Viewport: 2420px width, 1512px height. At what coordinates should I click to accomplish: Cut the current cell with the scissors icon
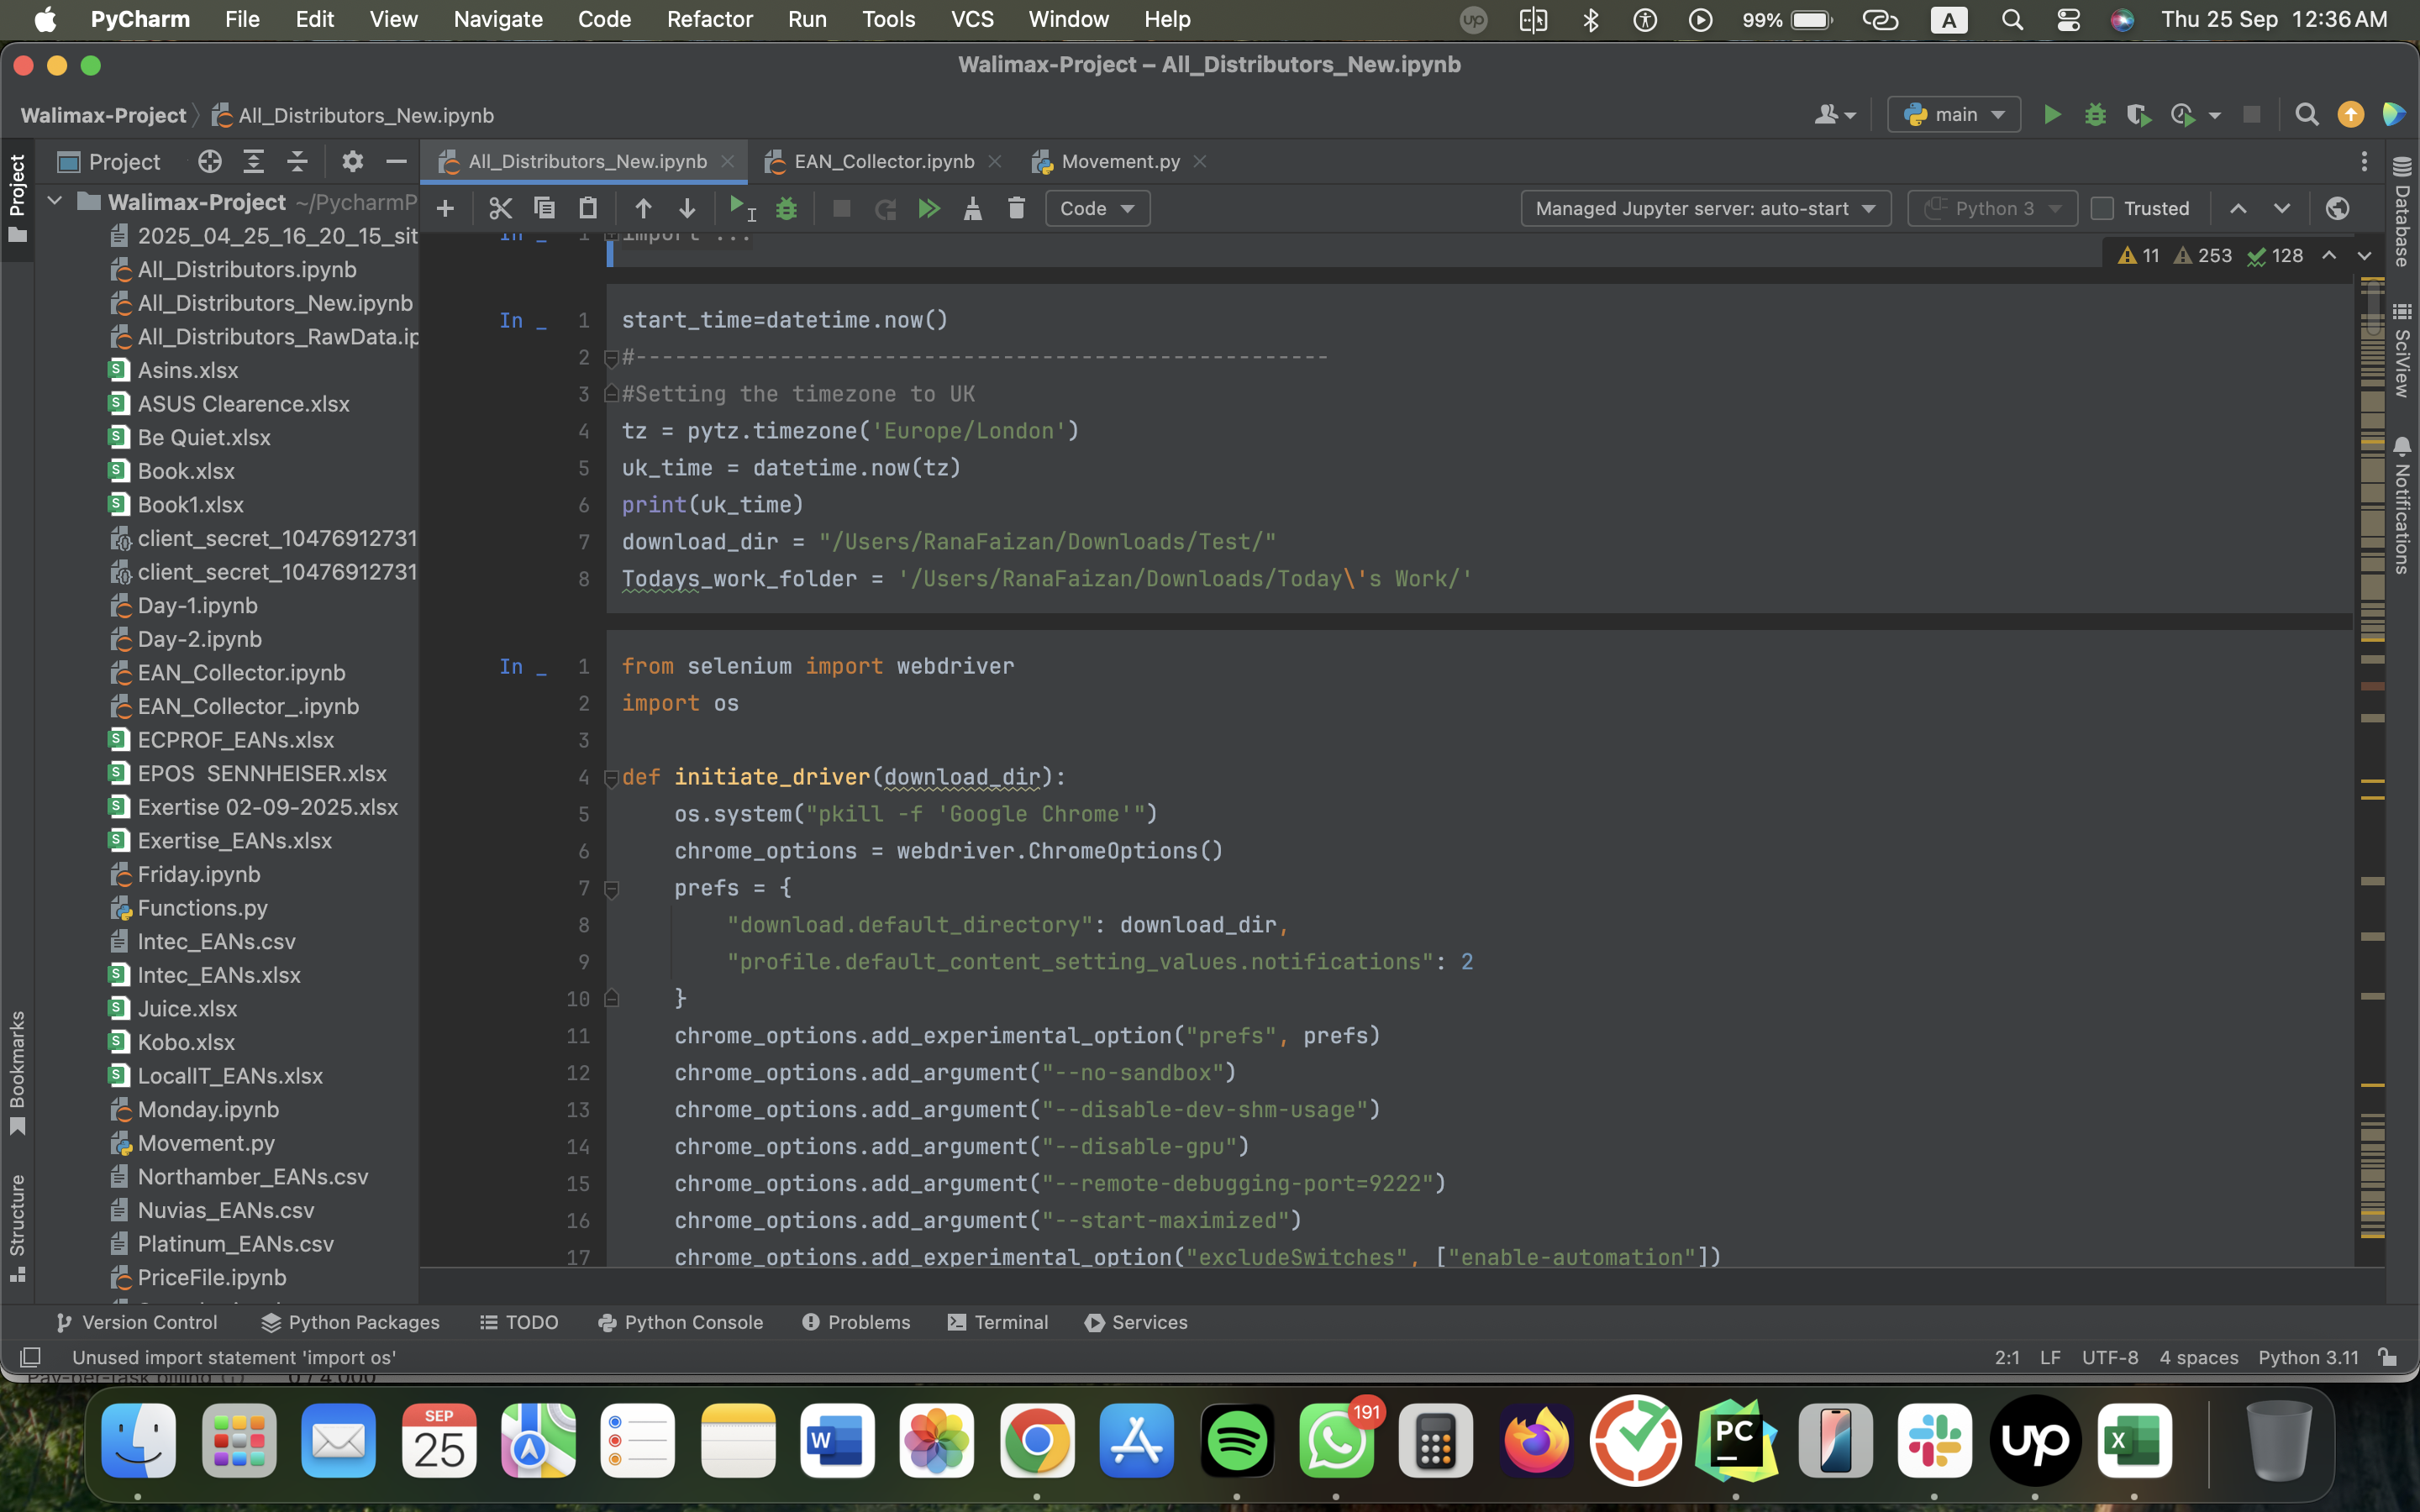click(x=500, y=208)
